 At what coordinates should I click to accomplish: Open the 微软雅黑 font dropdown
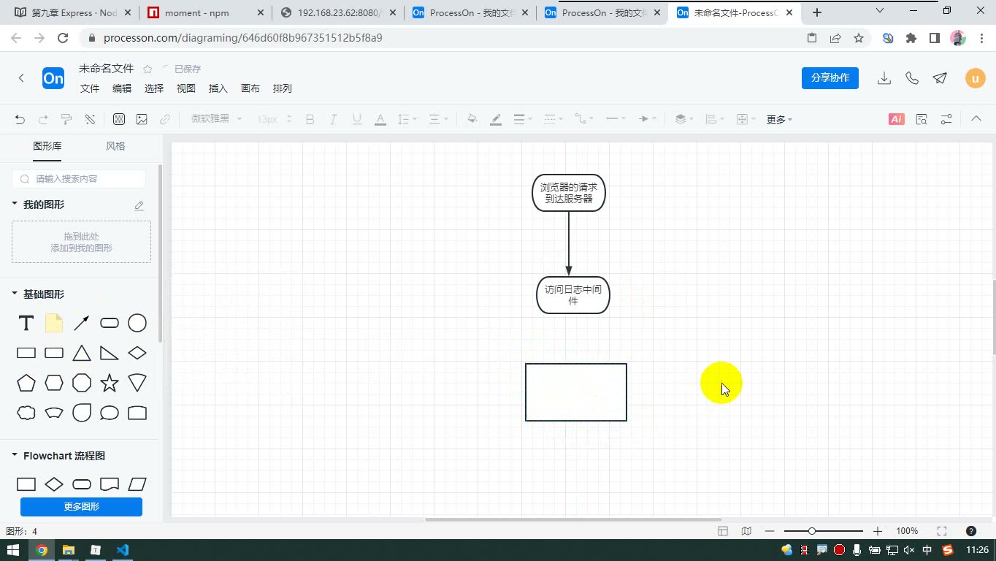click(x=216, y=119)
